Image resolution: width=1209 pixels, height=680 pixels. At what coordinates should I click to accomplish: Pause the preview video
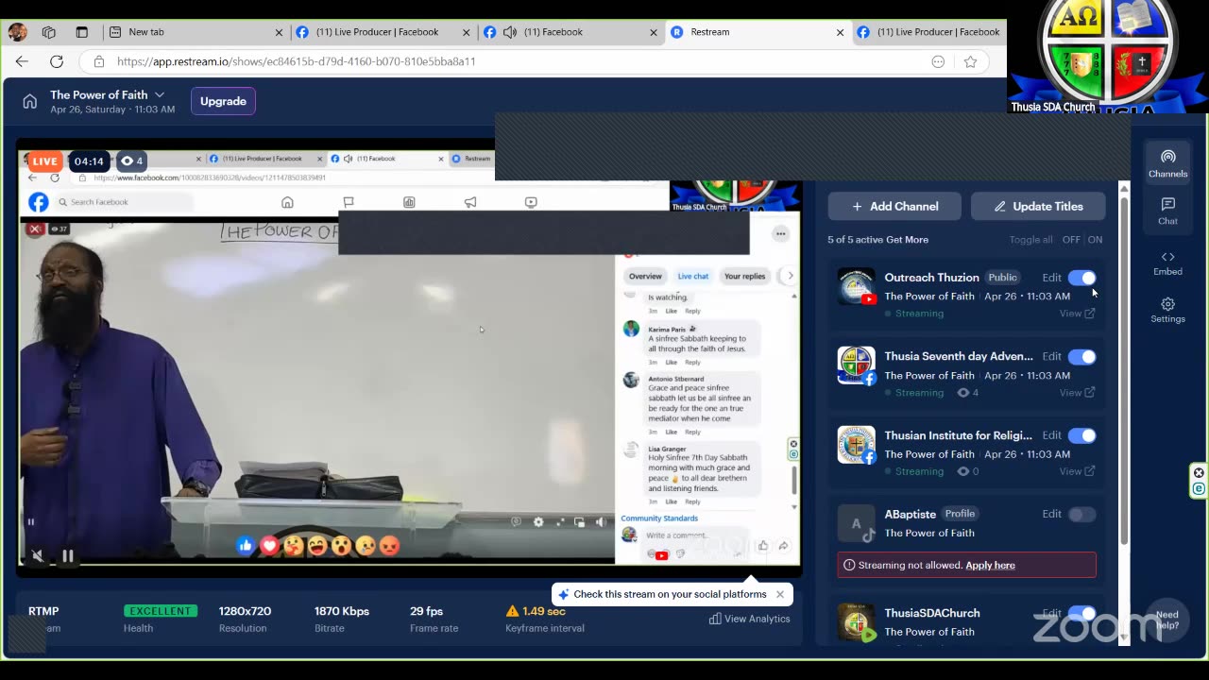pyautogui.click(x=68, y=555)
